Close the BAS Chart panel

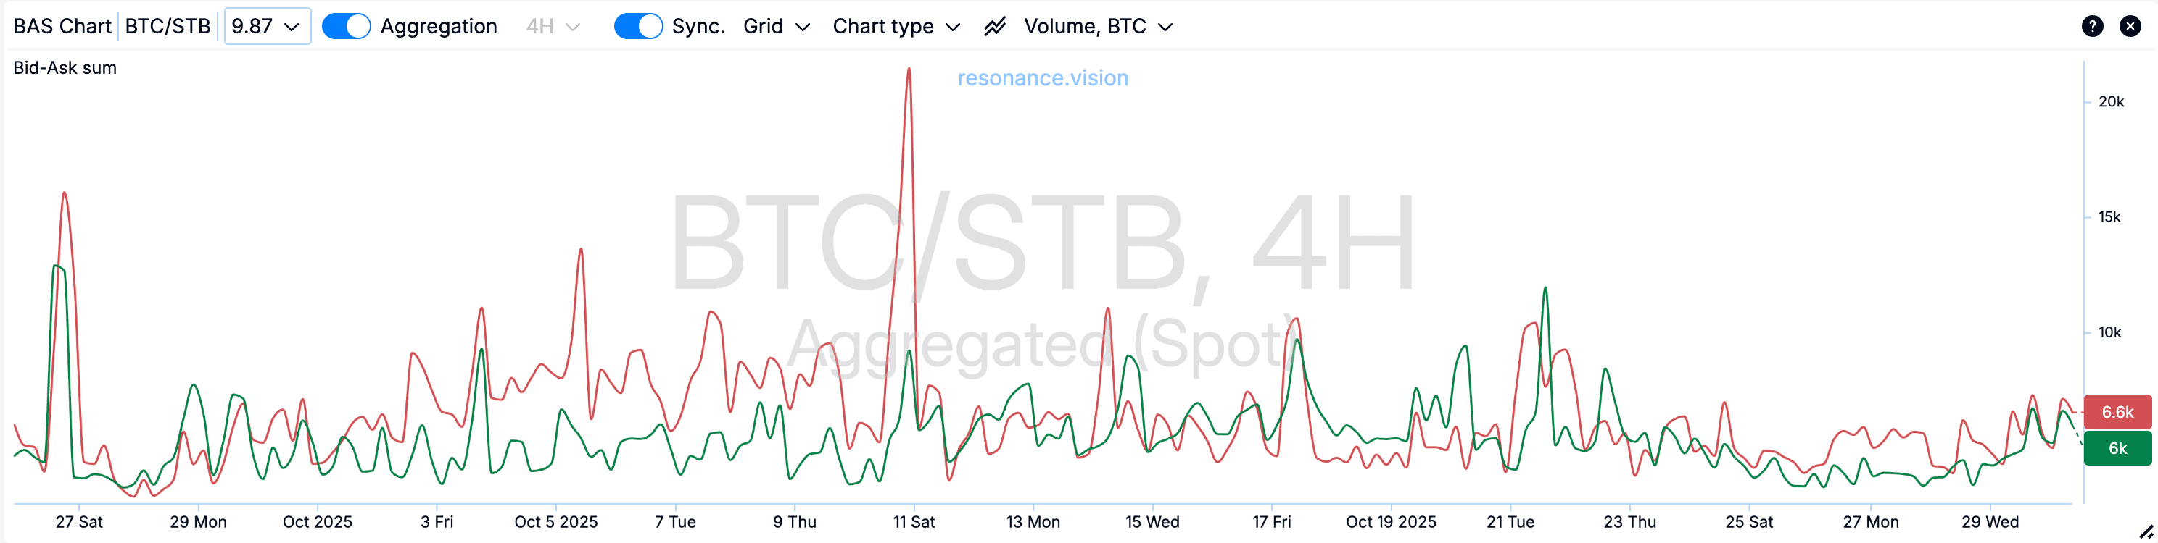[x=2130, y=26]
